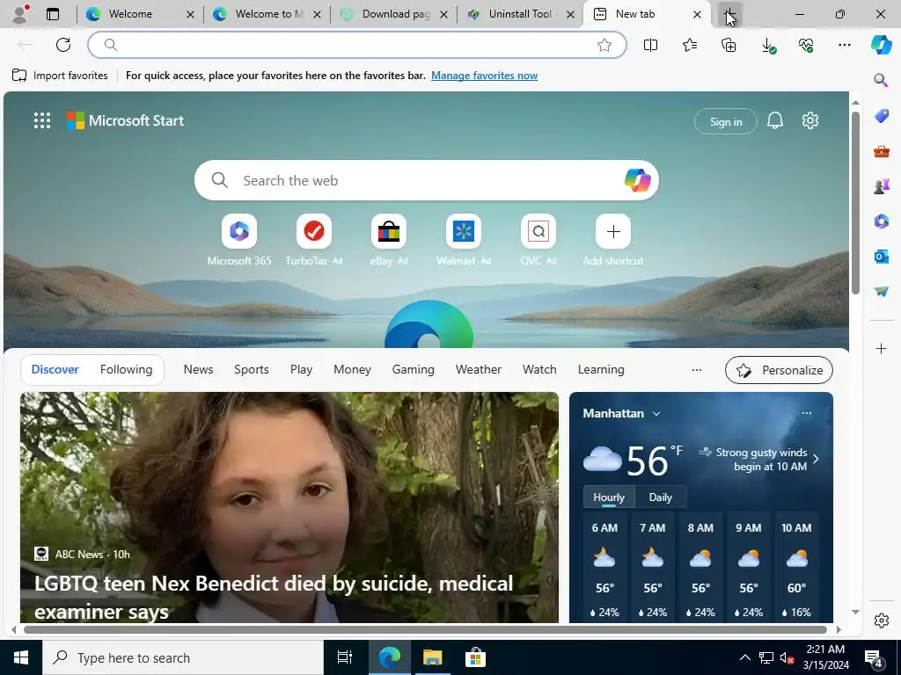
Task: Expand the strong gusty winds alert chevron
Action: click(x=816, y=459)
